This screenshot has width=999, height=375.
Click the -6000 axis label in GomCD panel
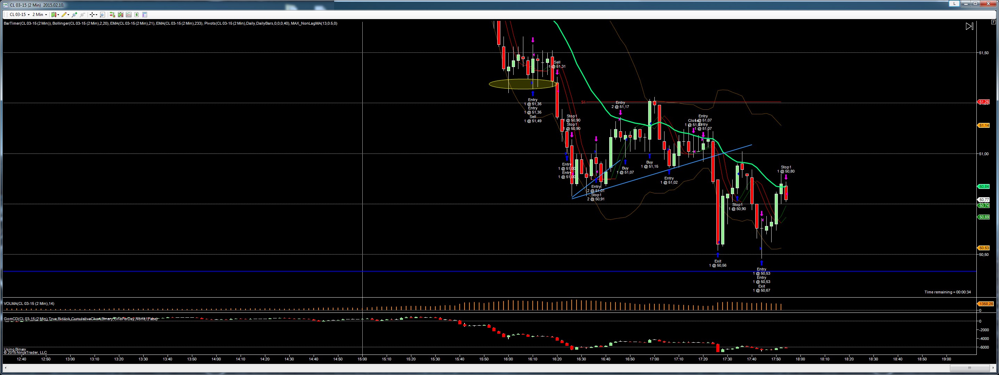(984, 347)
